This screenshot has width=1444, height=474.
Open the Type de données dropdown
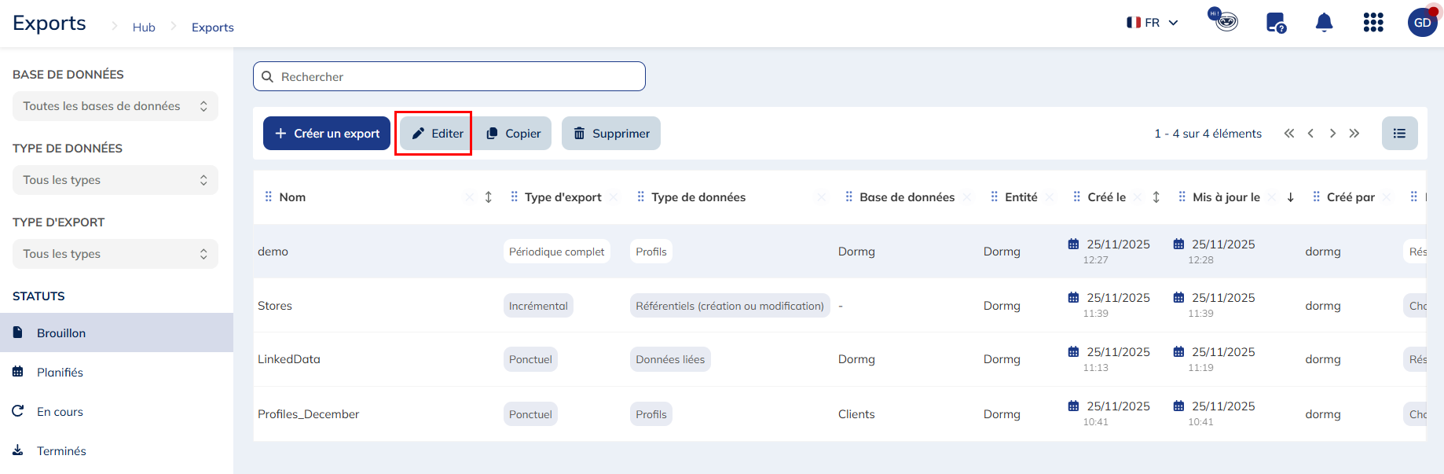coord(115,180)
